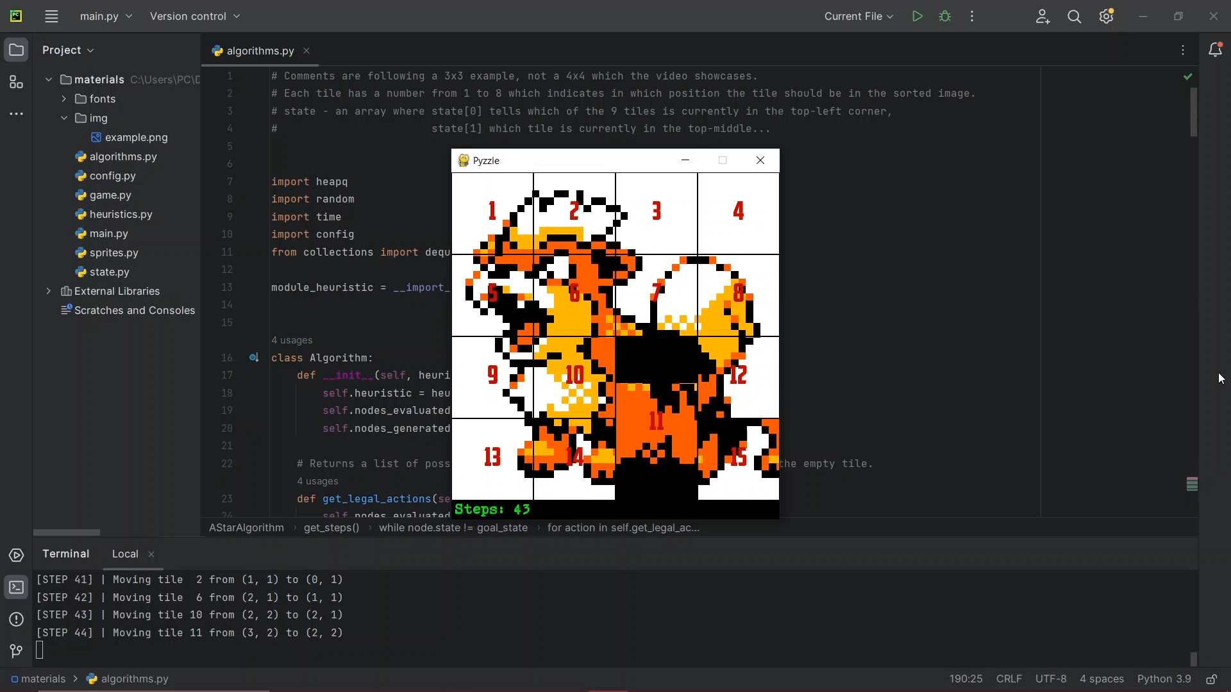Toggle the Terminal tool window icon
The height and width of the screenshot is (692, 1231).
click(17, 588)
